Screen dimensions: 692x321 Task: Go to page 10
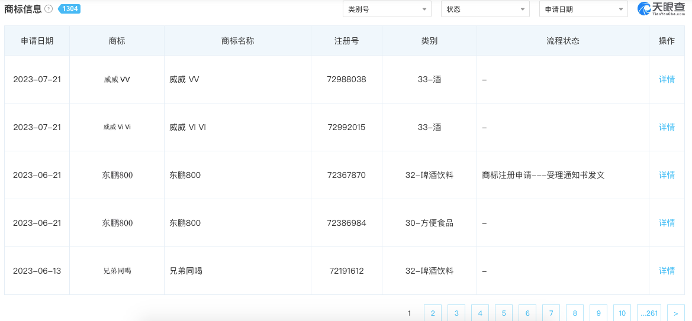[x=622, y=313]
